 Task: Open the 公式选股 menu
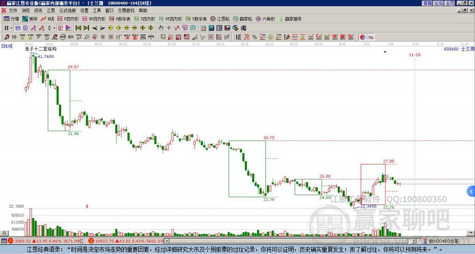pyautogui.click(x=68, y=11)
